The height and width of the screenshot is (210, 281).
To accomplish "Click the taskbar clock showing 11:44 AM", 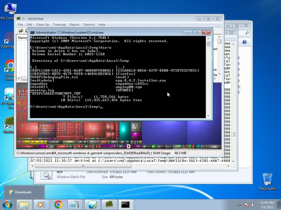I will pos(267,205).
